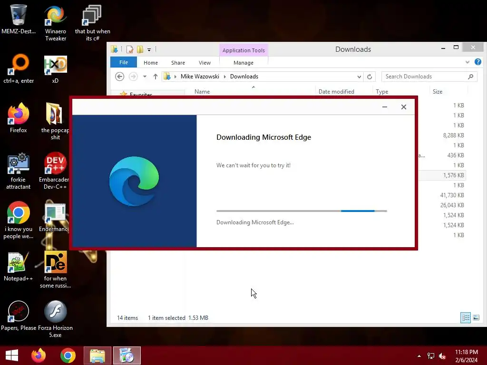Image resolution: width=487 pixels, height=365 pixels.
Task: Select the 'ctrl+a, enter' desktop shortcut
Action: (19, 69)
